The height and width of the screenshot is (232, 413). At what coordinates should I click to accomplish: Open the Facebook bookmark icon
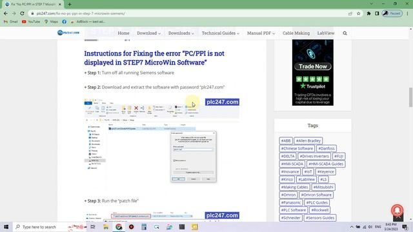click(x=65, y=21)
